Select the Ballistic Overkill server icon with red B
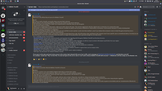The height and width of the screenshot is (91, 162). tap(3, 21)
